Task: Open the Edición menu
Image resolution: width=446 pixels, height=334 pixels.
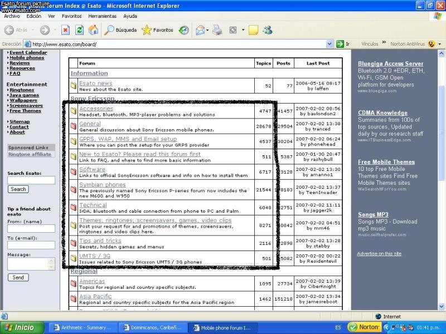Action: [x=34, y=16]
